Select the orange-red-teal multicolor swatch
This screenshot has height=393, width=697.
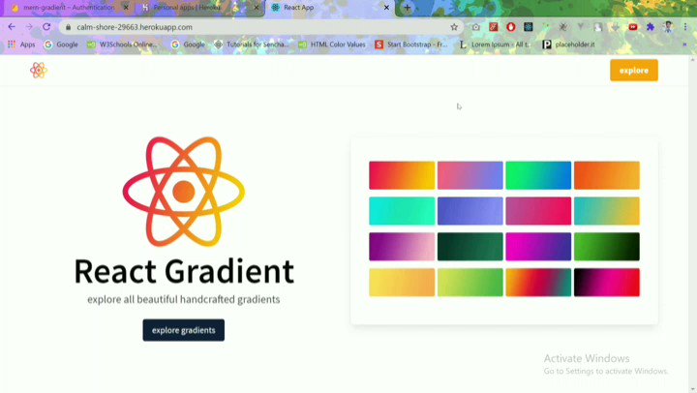coord(538,283)
